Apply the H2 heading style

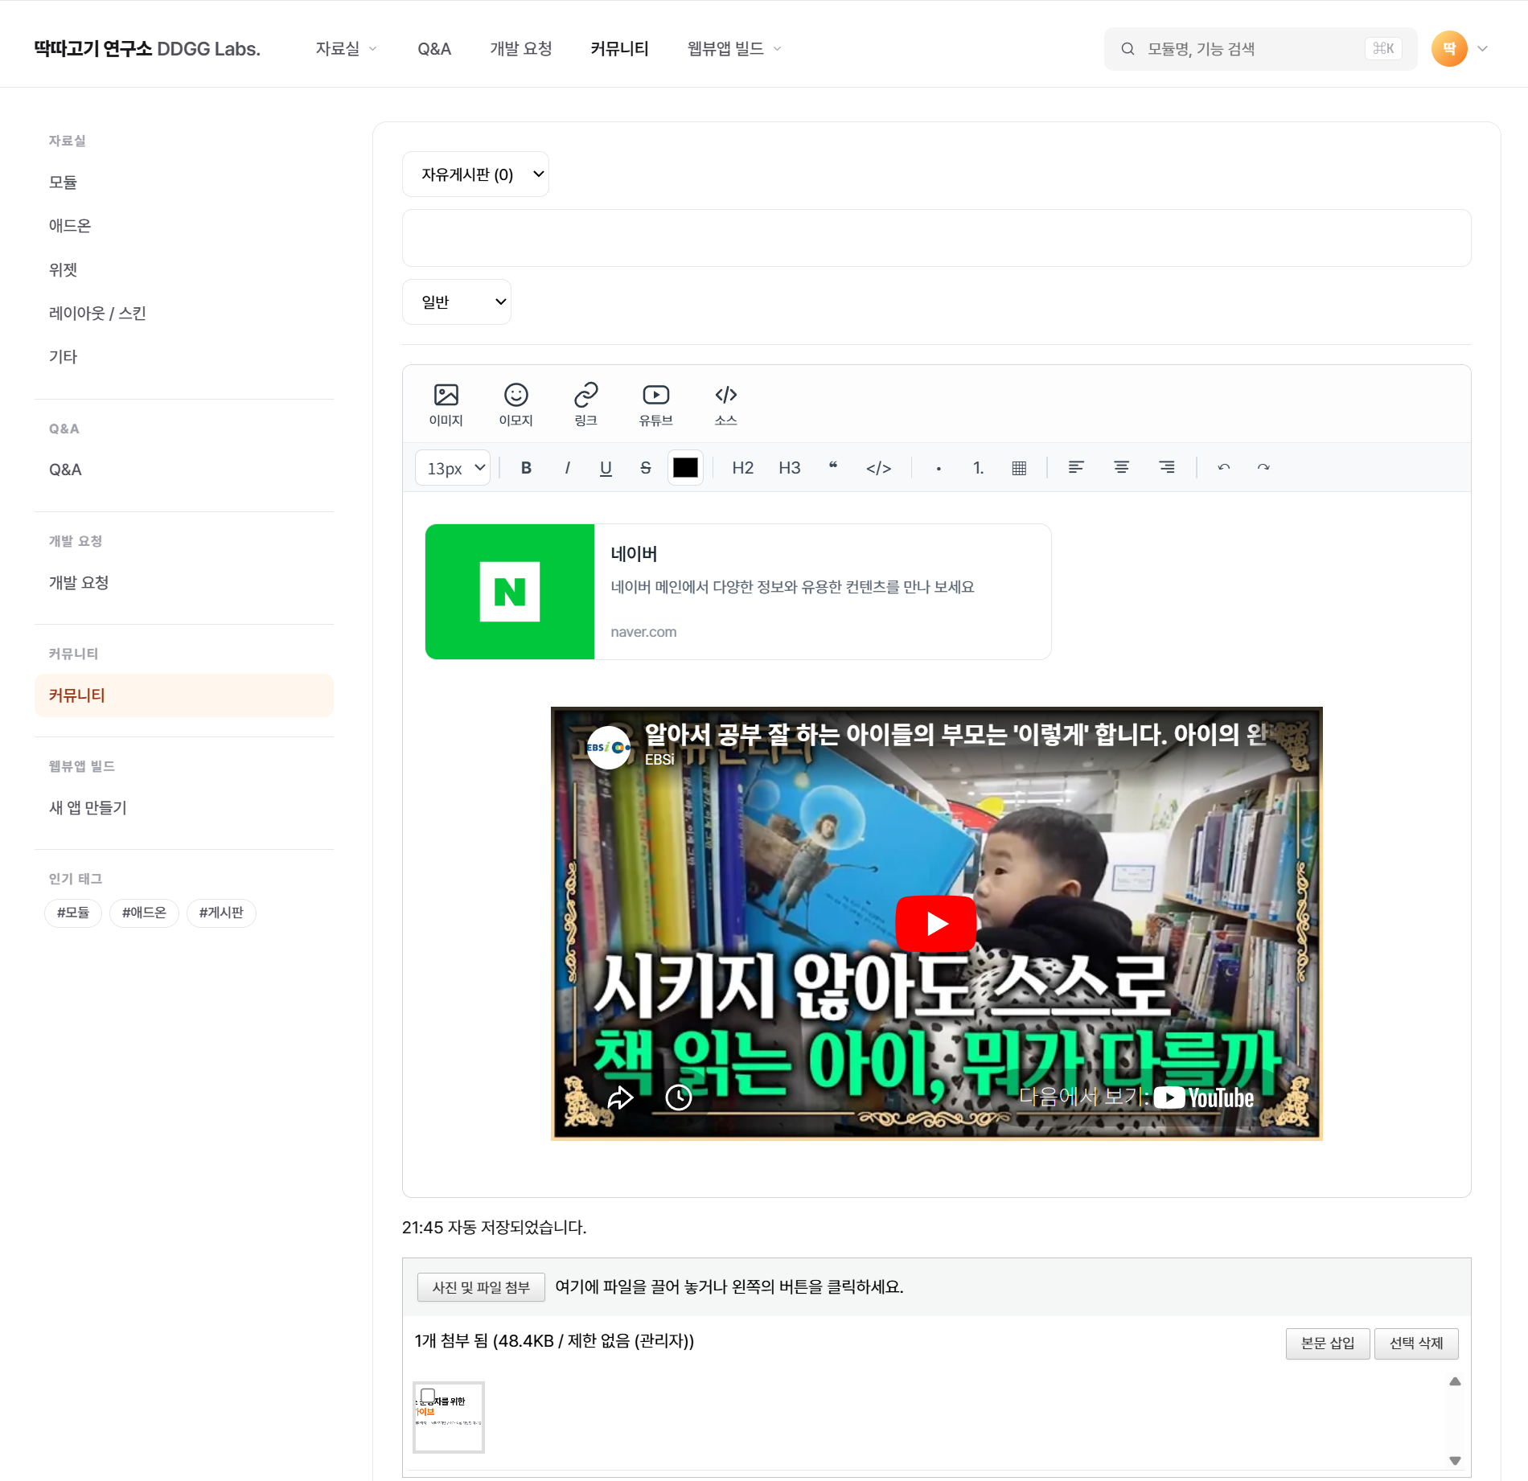point(743,468)
